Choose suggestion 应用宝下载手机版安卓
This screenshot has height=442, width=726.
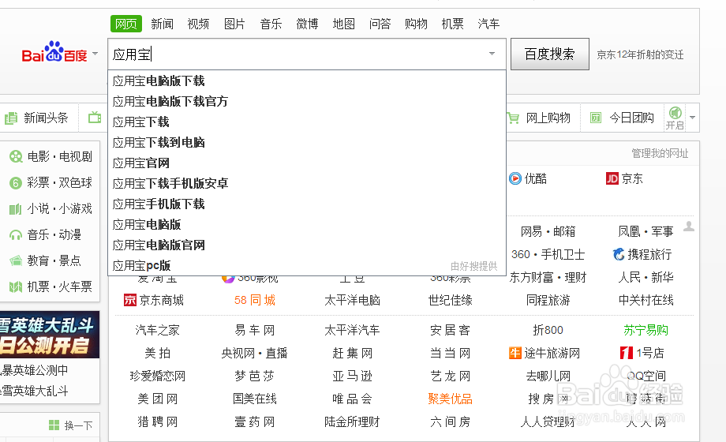[x=306, y=183]
